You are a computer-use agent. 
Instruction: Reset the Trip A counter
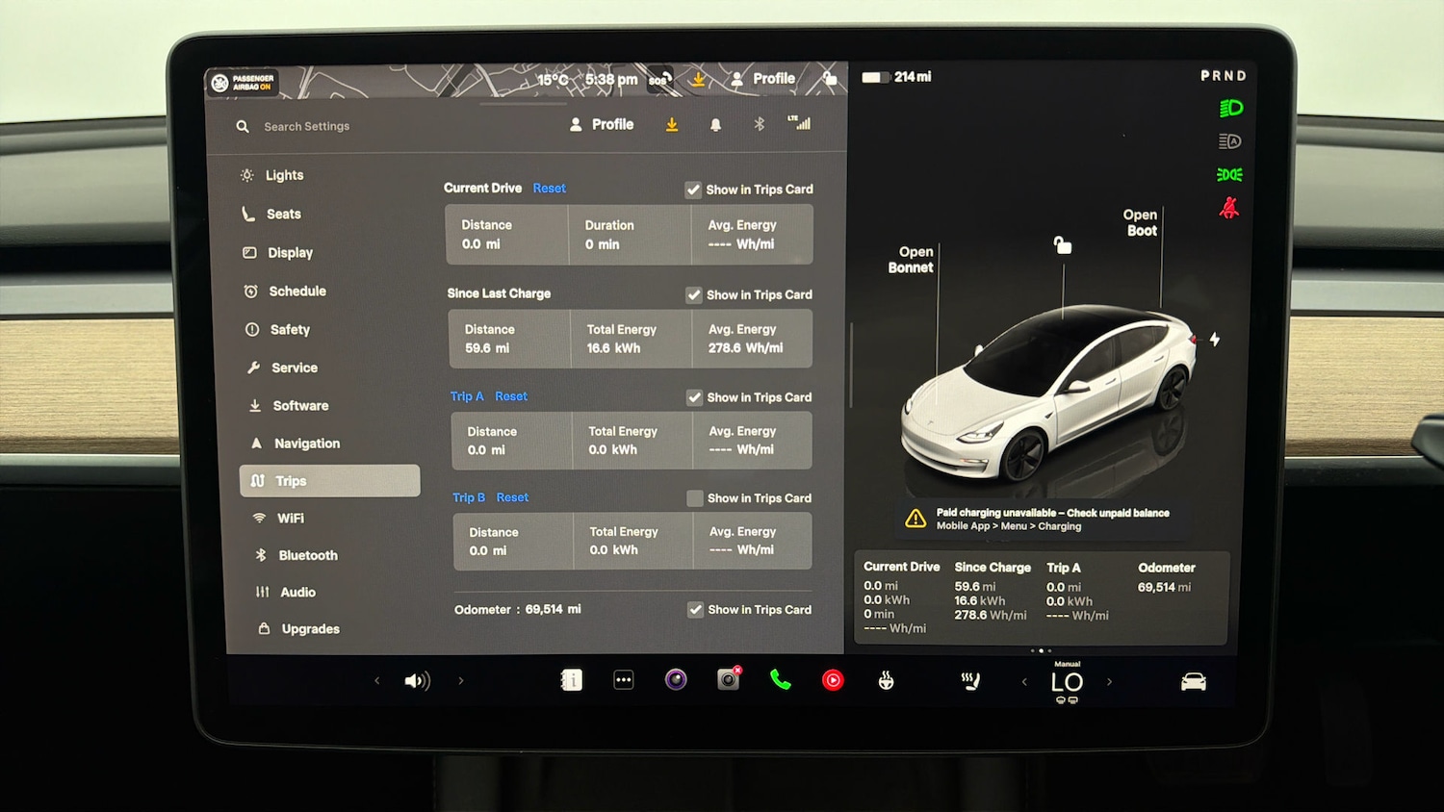(511, 395)
